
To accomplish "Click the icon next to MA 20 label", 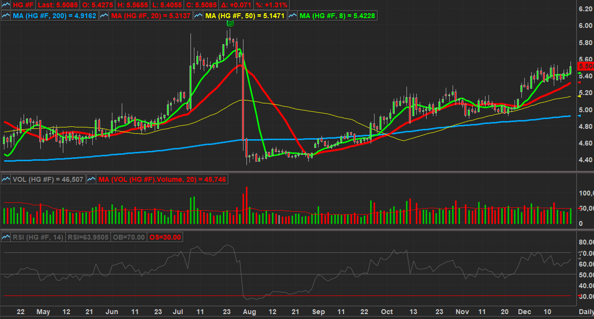I will pyautogui.click(x=105, y=16).
